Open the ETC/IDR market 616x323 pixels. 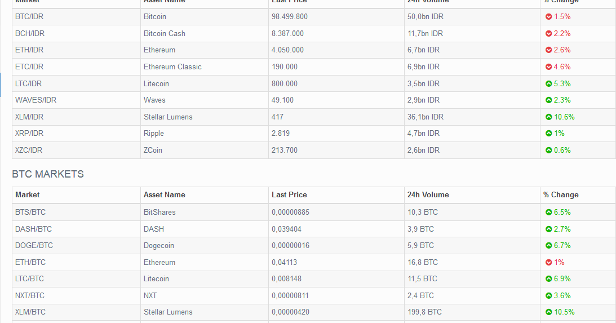[x=29, y=67]
